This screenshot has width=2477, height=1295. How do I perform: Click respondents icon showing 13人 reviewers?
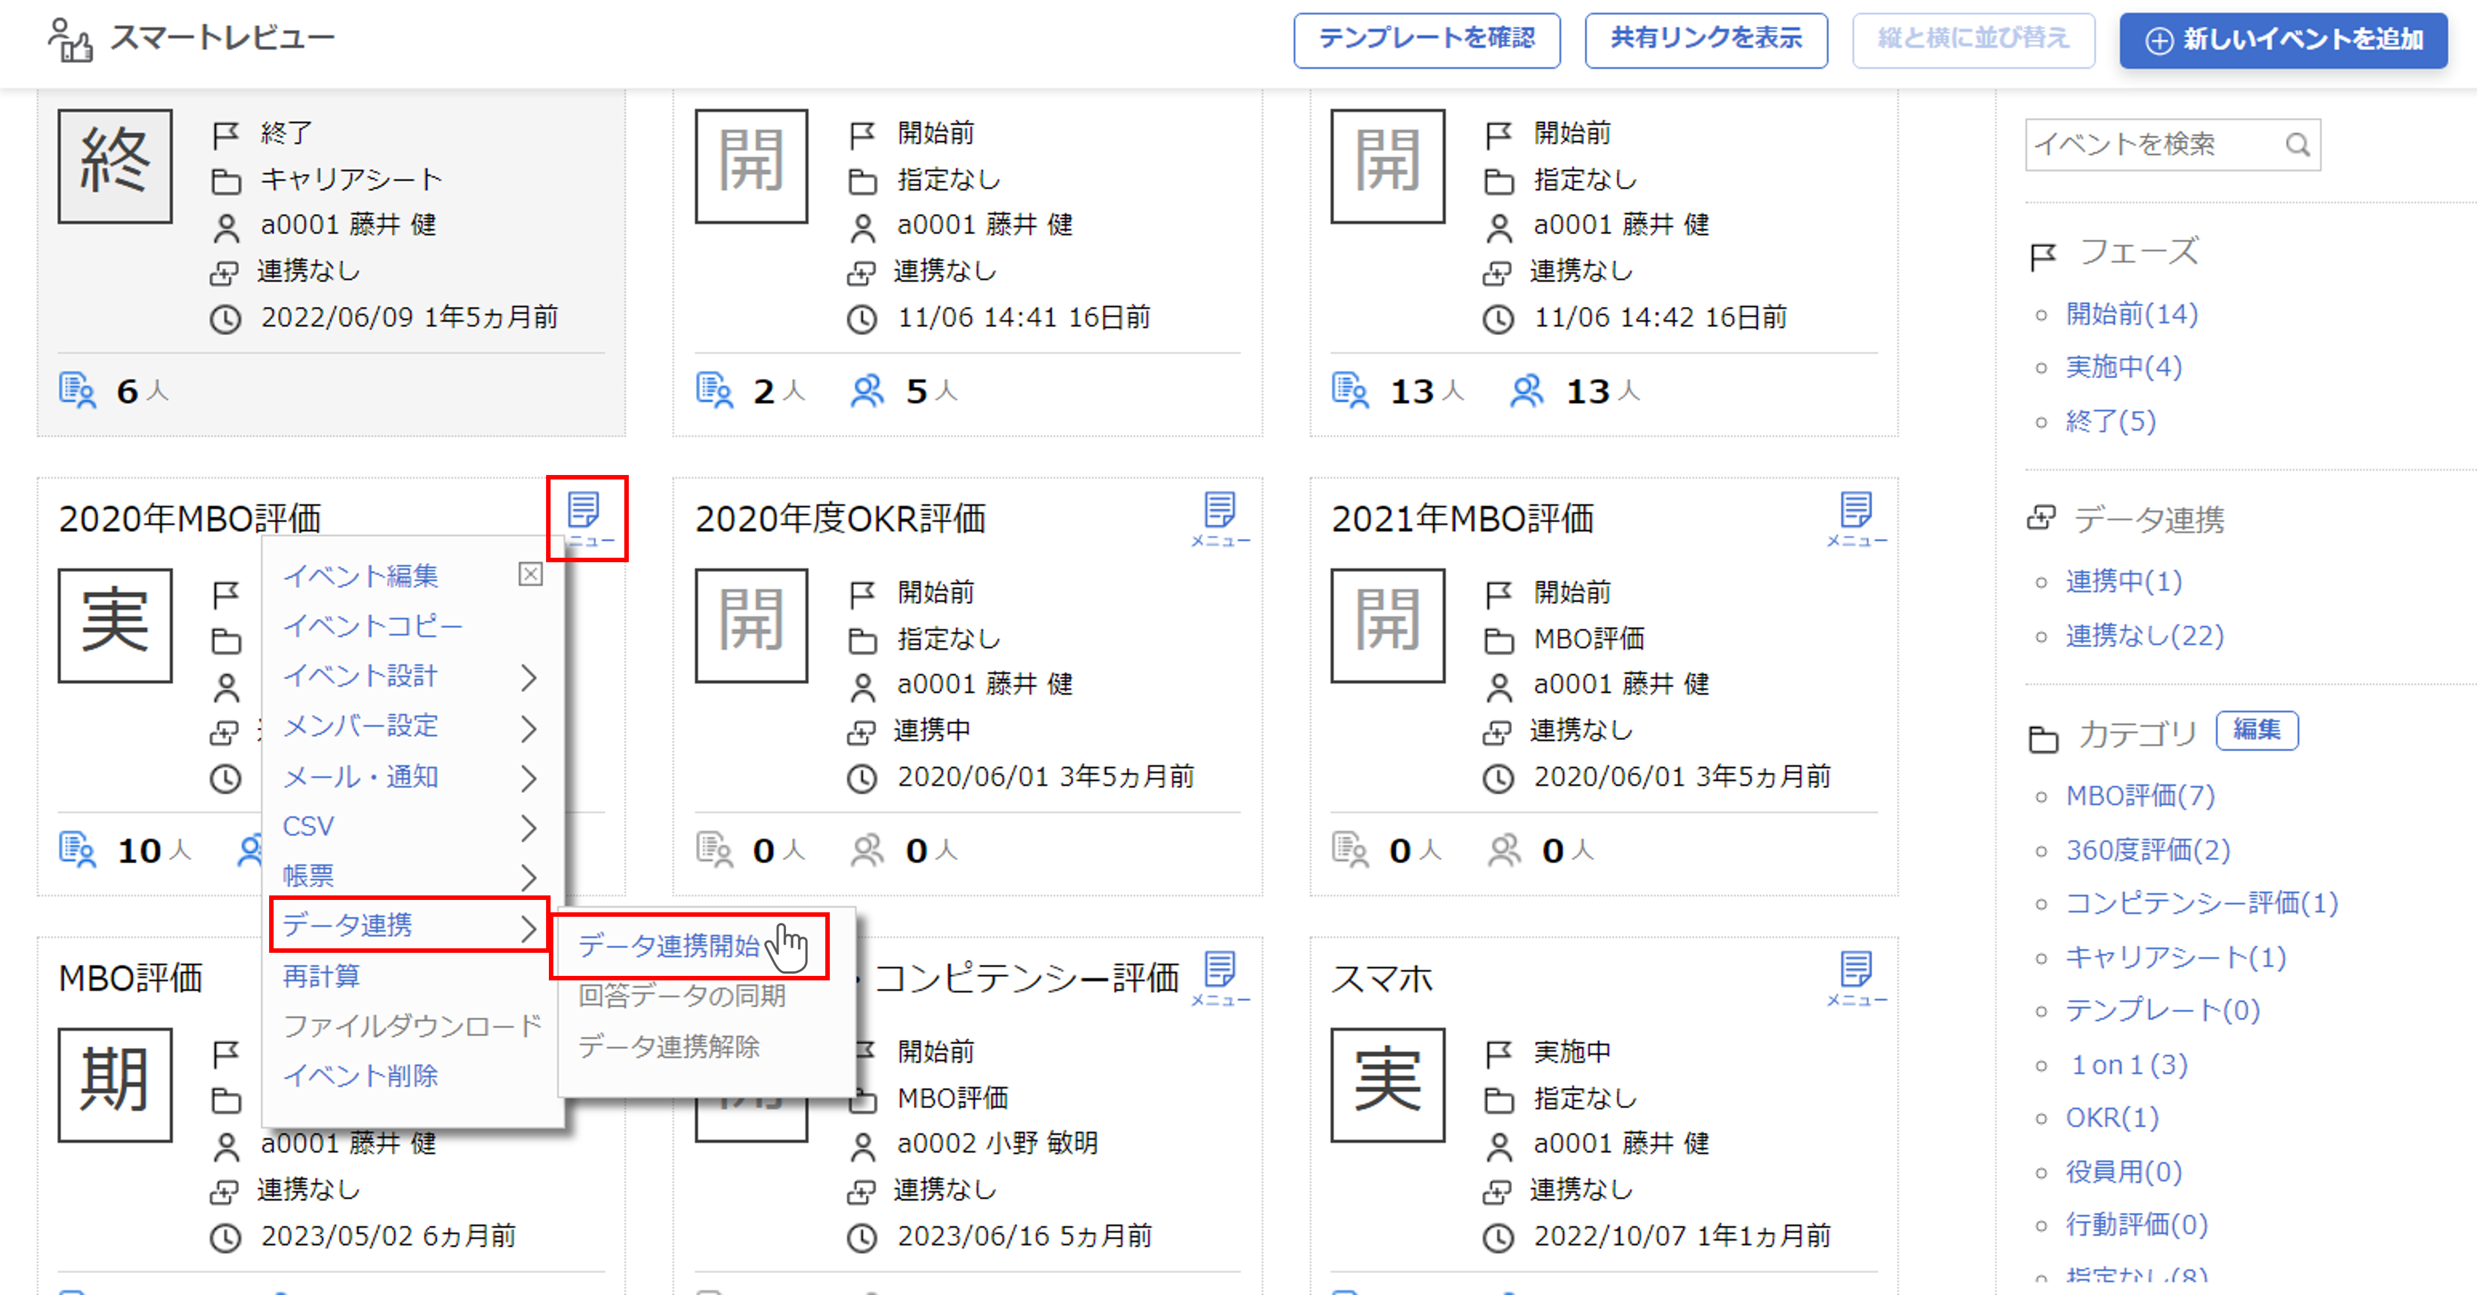coord(1526,391)
